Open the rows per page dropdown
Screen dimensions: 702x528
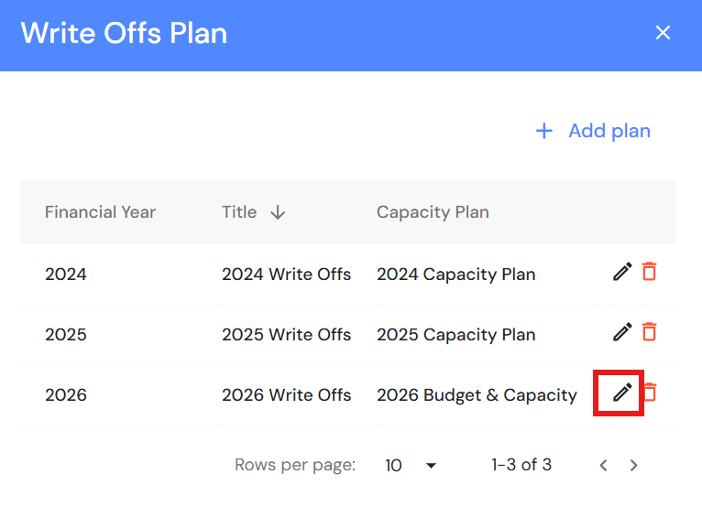pyautogui.click(x=411, y=466)
